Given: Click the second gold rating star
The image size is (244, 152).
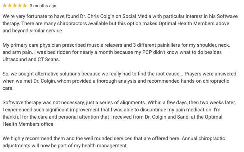Looking at the screenshot, I should point(10,6).
